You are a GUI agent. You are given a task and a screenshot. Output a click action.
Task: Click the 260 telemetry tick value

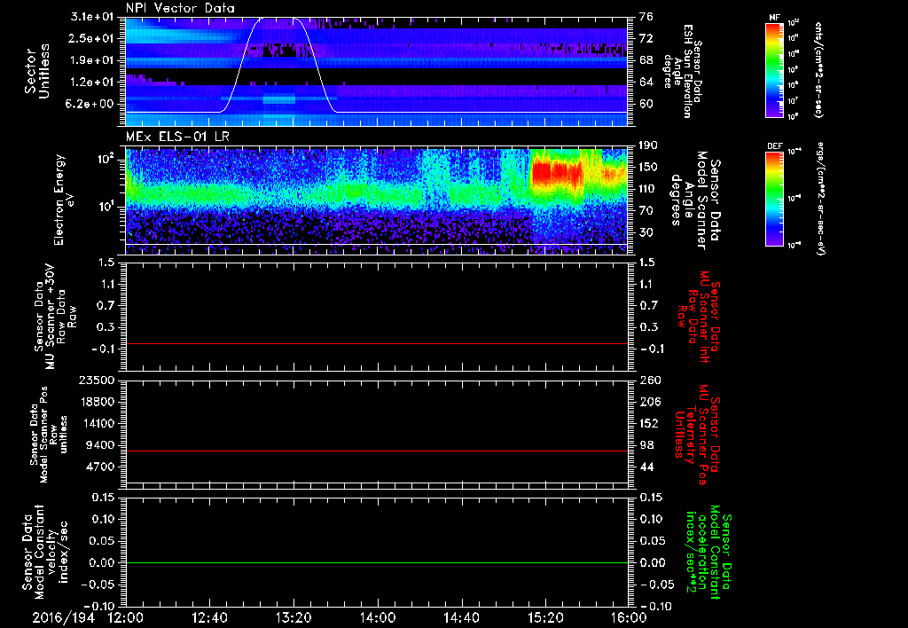pyautogui.click(x=650, y=381)
